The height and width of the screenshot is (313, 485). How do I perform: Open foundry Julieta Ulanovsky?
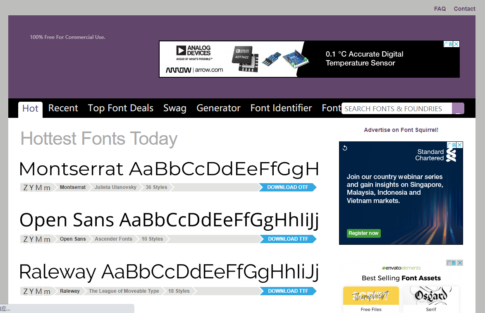(115, 187)
